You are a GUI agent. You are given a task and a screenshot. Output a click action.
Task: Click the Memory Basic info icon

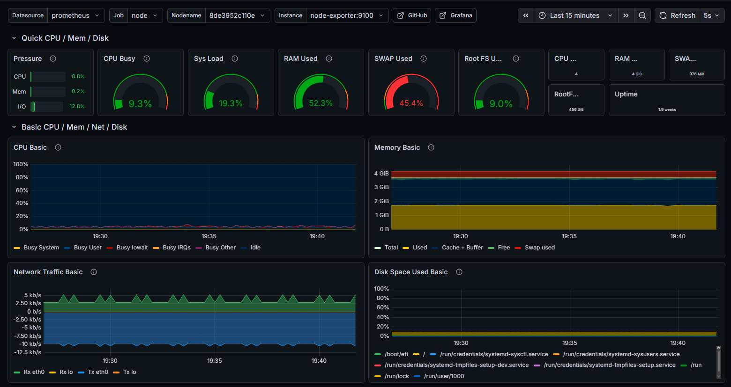pyautogui.click(x=431, y=147)
